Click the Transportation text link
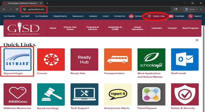This screenshot has height=112, width=205. pos(114,73)
